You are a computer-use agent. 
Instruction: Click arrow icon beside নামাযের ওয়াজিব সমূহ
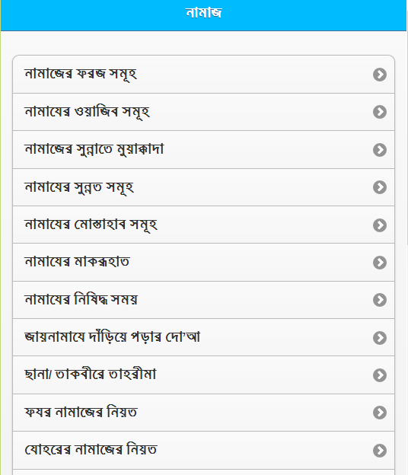(x=380, y=112)
